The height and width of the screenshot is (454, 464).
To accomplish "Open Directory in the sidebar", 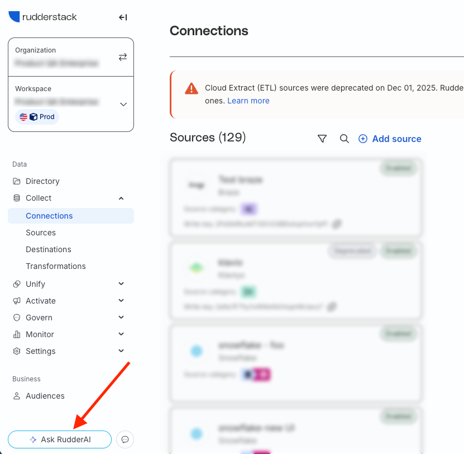I will pos(42,181).
